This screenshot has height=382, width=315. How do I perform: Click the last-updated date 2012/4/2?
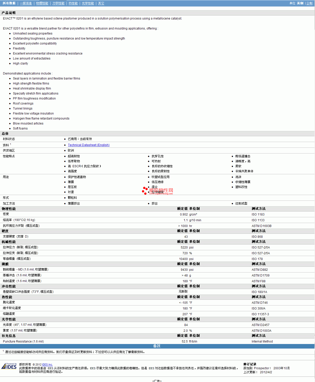(x=266, y=372)
